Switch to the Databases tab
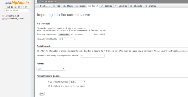 tap(43, 6)
